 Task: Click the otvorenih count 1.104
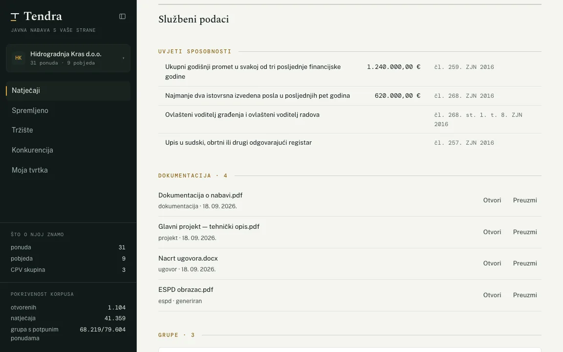click(x=117, y=308)
